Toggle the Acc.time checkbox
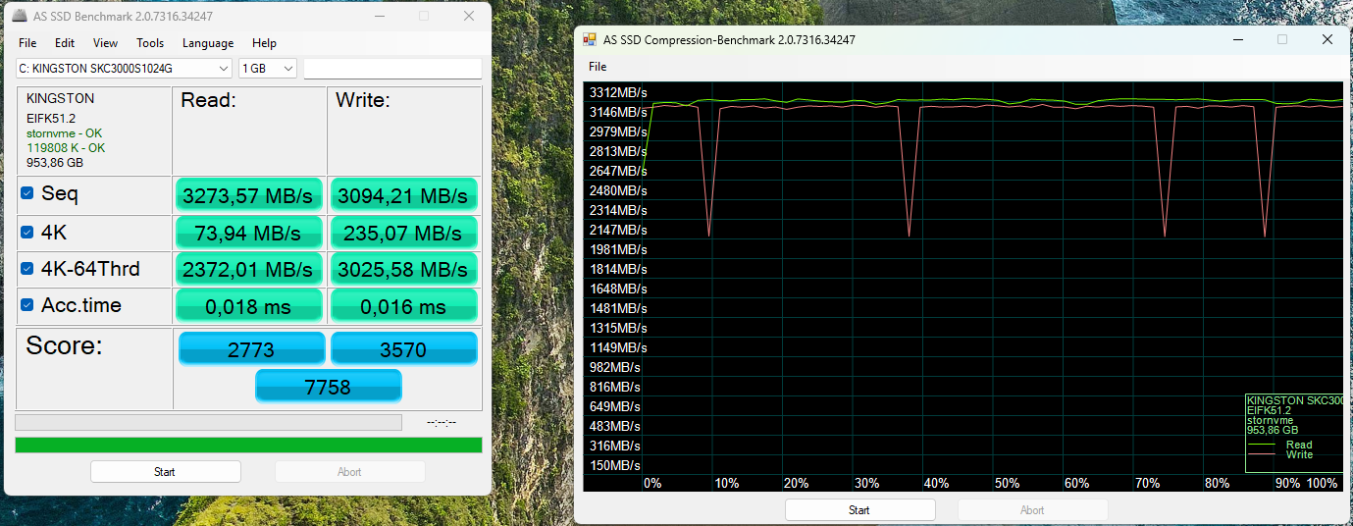Image resolution: width=1353 pixels, height=526 pixels. [27, 305]
